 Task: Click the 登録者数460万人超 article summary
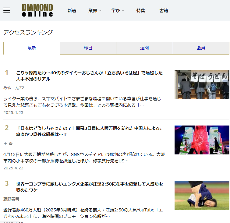pos(83,213)
